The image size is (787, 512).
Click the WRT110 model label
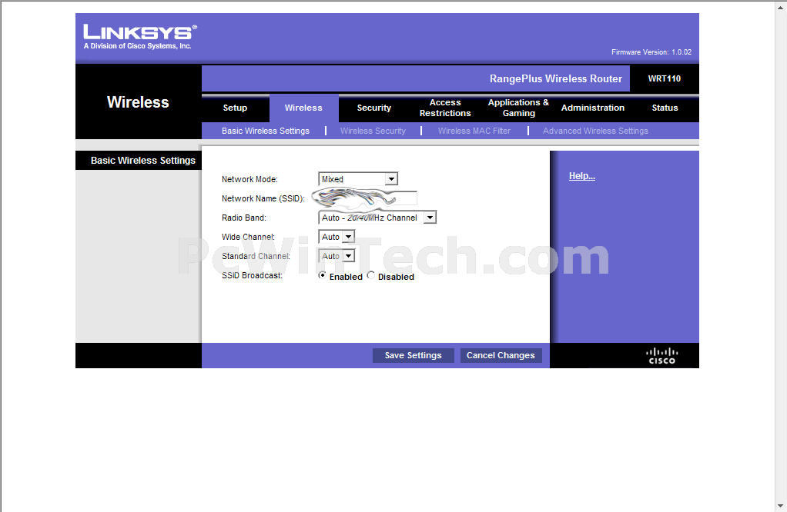(x=664, y=78)
